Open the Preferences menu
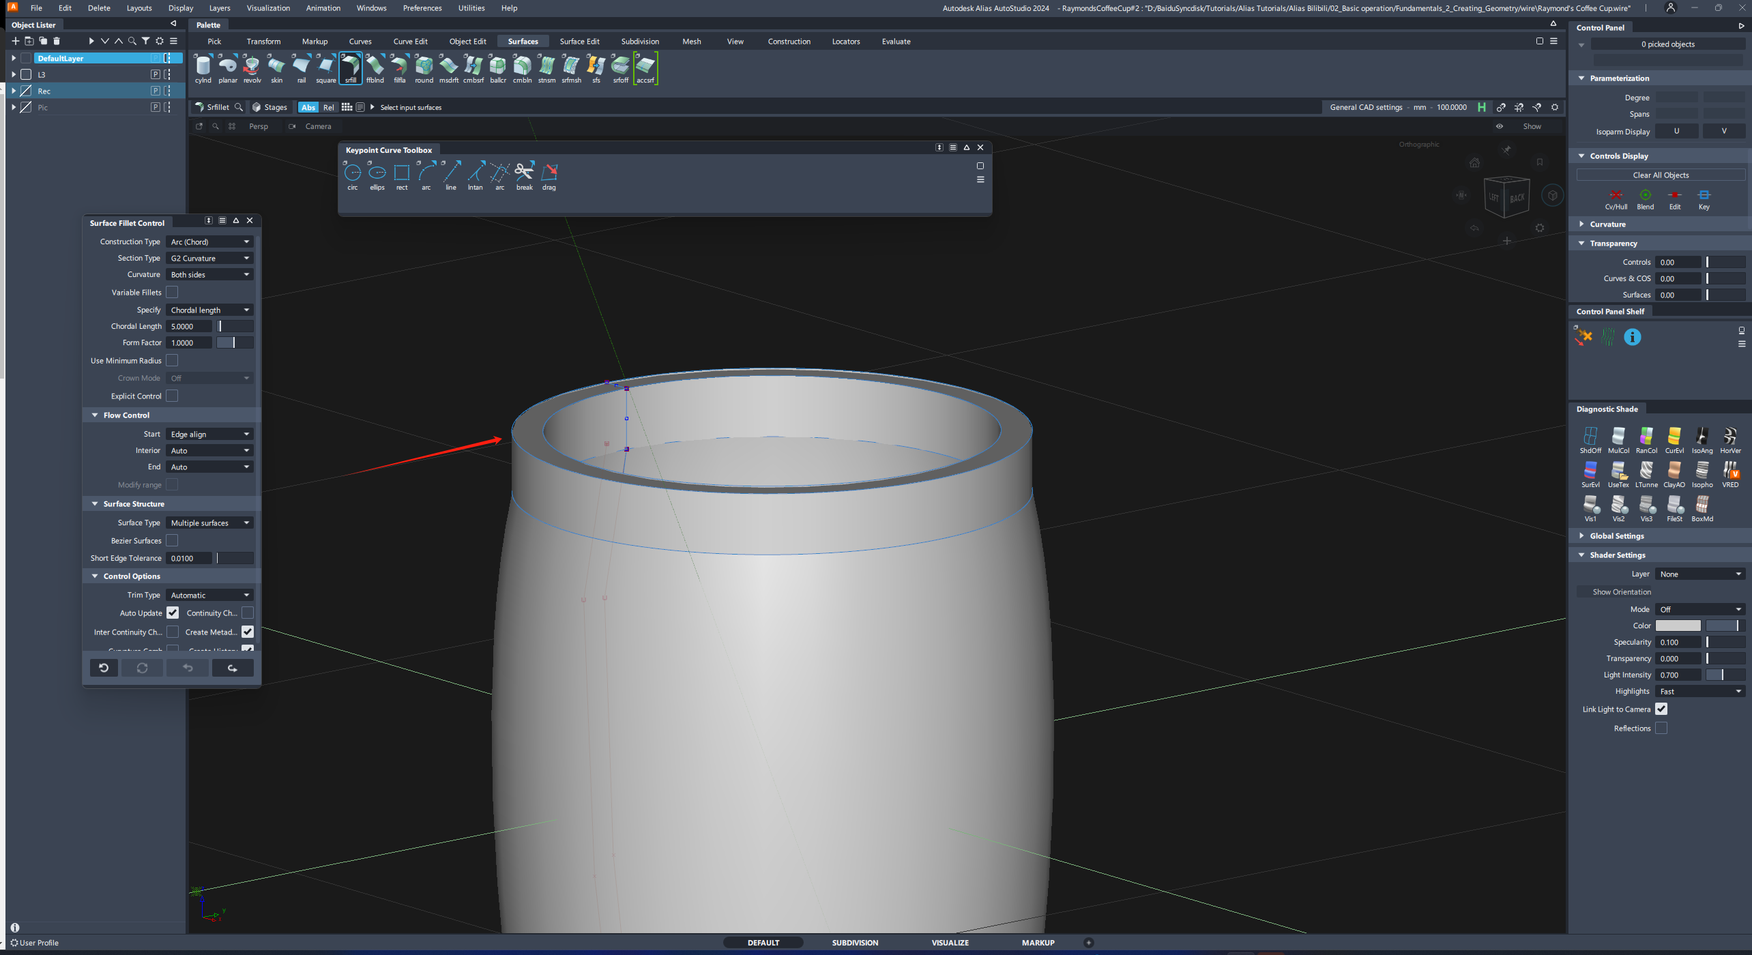 (422, 8)
